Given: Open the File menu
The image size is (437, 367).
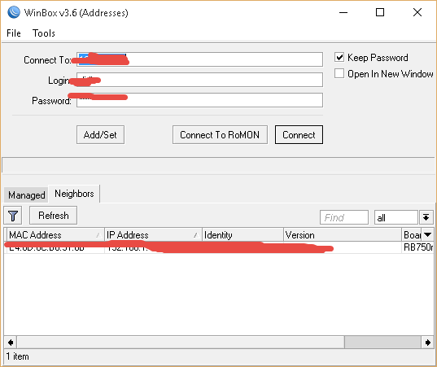Looking at the screenshot, I should click(14, 33).
